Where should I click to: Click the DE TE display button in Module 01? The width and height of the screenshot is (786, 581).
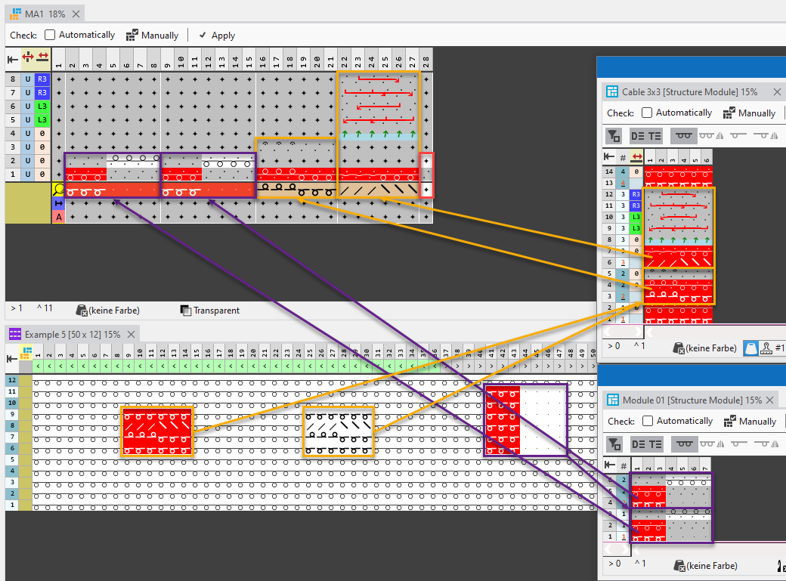[x=646, y=444]
